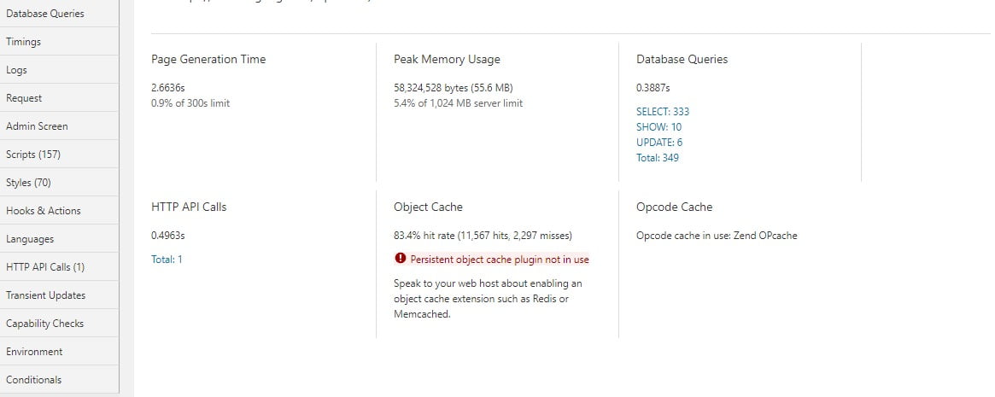Open the Capability Checks panel

coord(59,323)
